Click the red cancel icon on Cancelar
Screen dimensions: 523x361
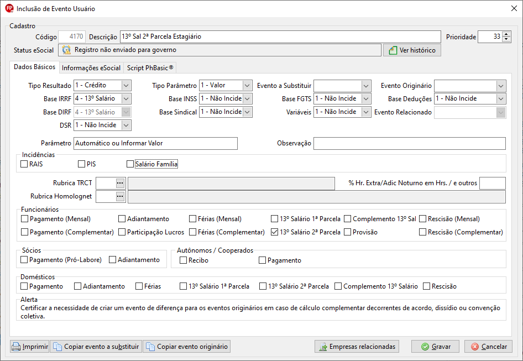point(475,347)
